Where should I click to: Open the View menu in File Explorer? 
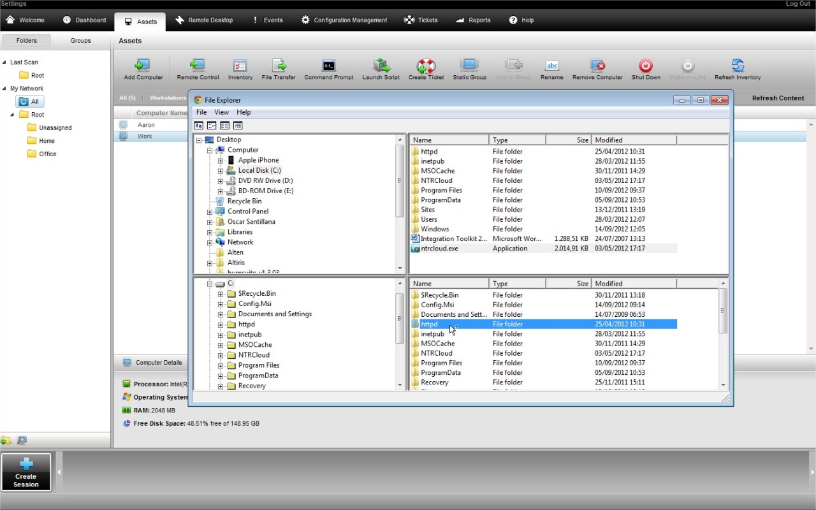(221, 112)
